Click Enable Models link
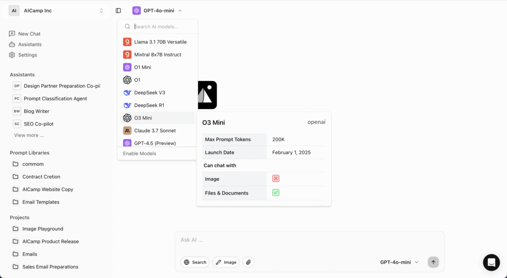Screen dimensions: 507x278 coord(139,153)
